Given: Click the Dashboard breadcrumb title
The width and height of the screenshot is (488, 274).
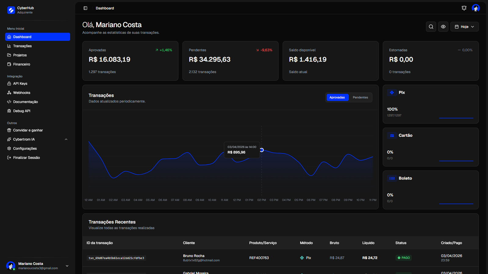Looking at the screenshot, I should (x=105, y=8).
